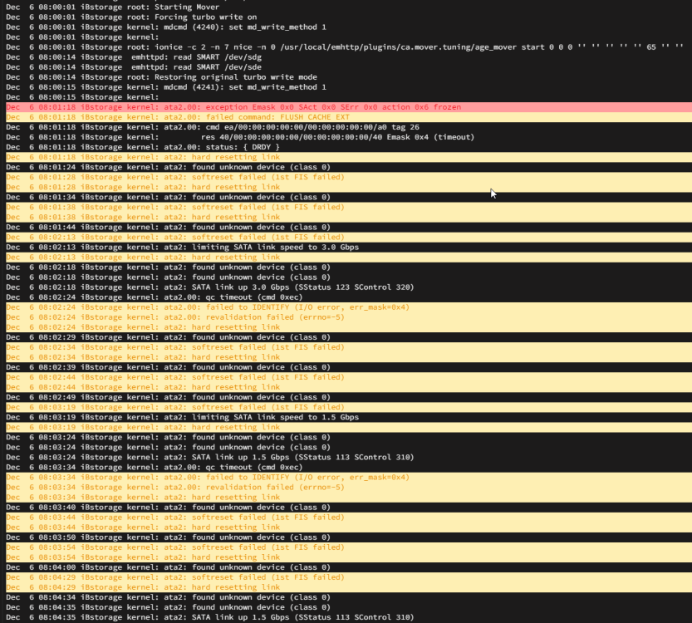This screenshot has width=692, height=623.
Task: Select the 08:02:13 "hard resetting link" line
Action: (349, 258)
